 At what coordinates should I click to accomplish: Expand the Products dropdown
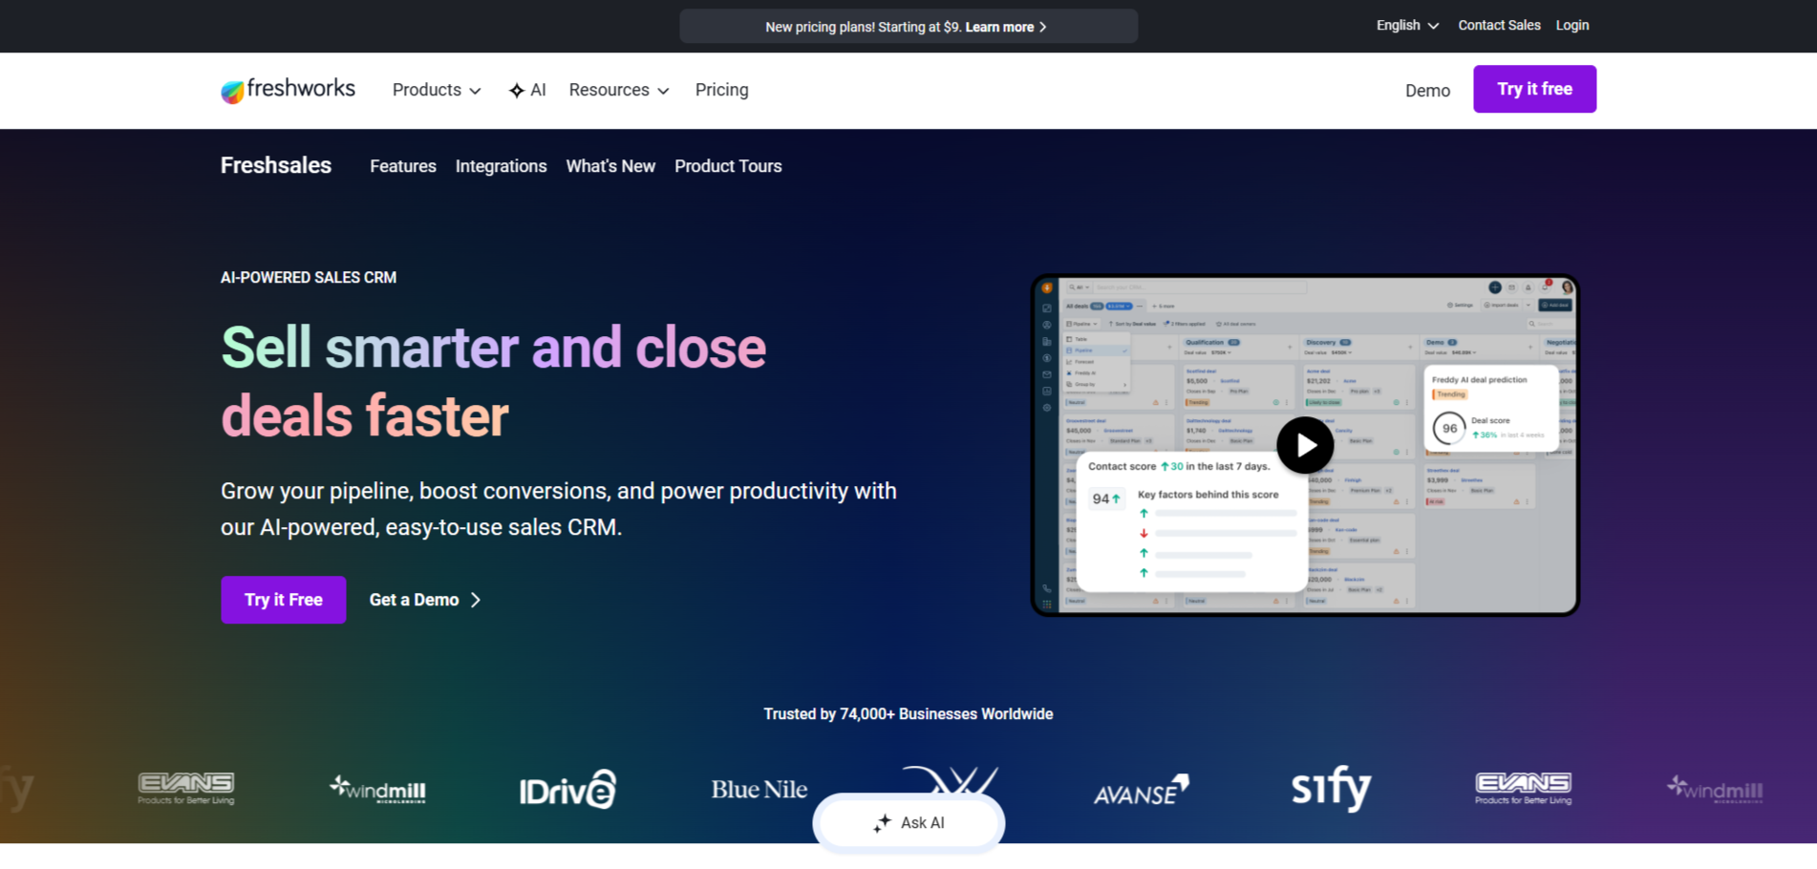437,90
